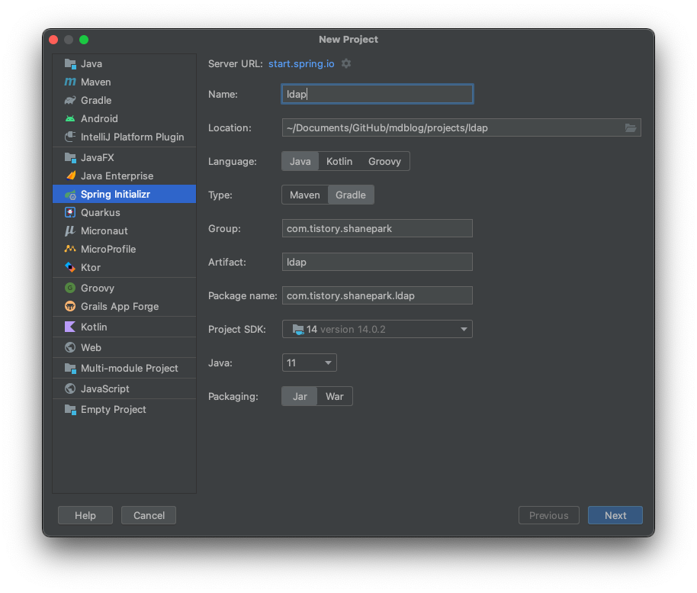The image size is (697, 593).
Task: Select JavaFX in the sidebar
Action: click(x=124, y=157)
